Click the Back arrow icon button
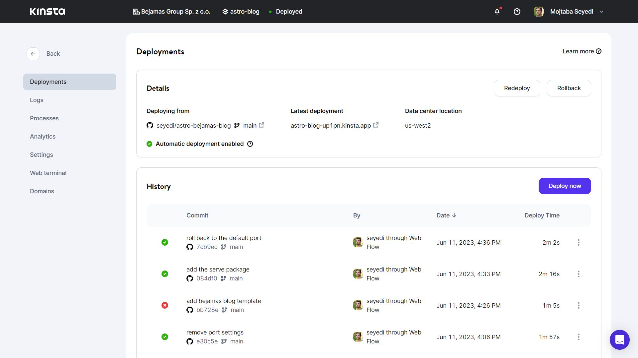The width and height of the screenshot is (638, 358). pos(33,54)
